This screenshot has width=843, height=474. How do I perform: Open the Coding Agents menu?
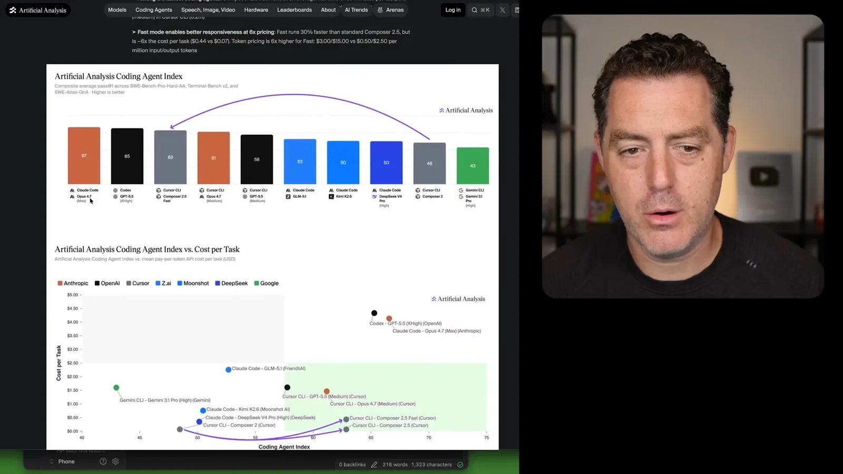click(153, 10)
